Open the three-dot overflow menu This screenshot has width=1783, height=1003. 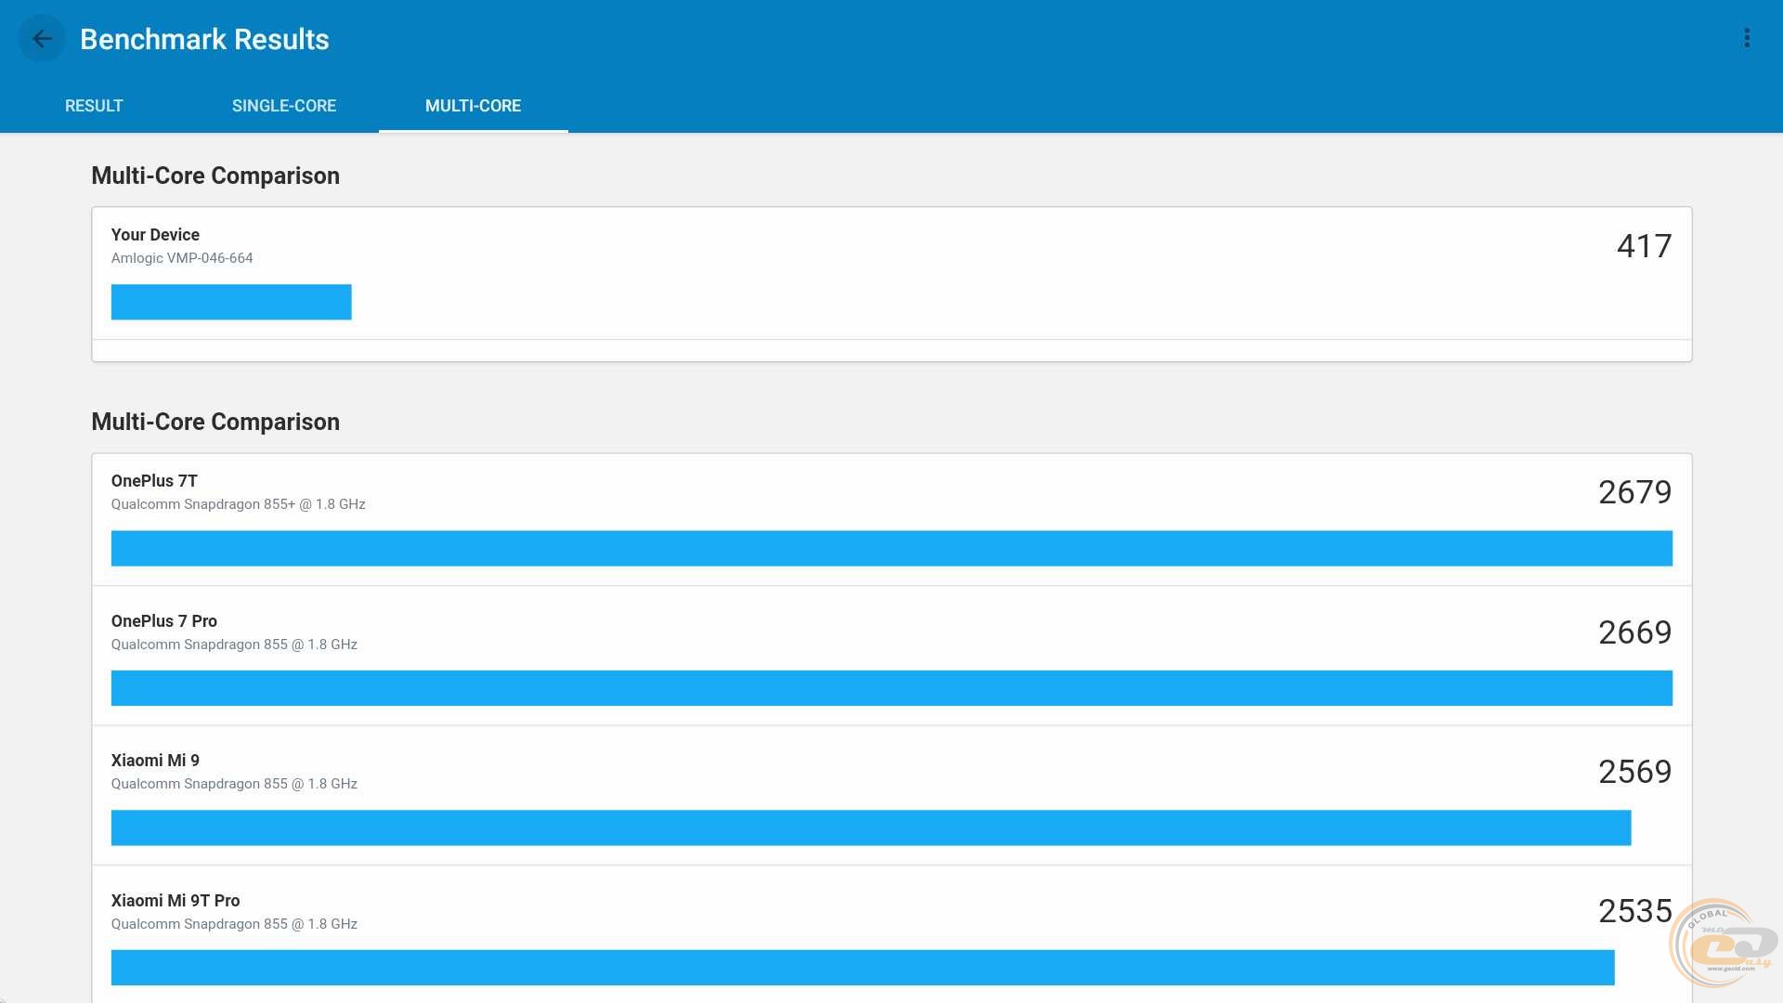[x=1747, y=38]
